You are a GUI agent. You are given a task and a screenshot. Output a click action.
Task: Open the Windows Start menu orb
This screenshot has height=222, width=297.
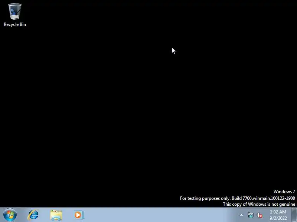10,215
